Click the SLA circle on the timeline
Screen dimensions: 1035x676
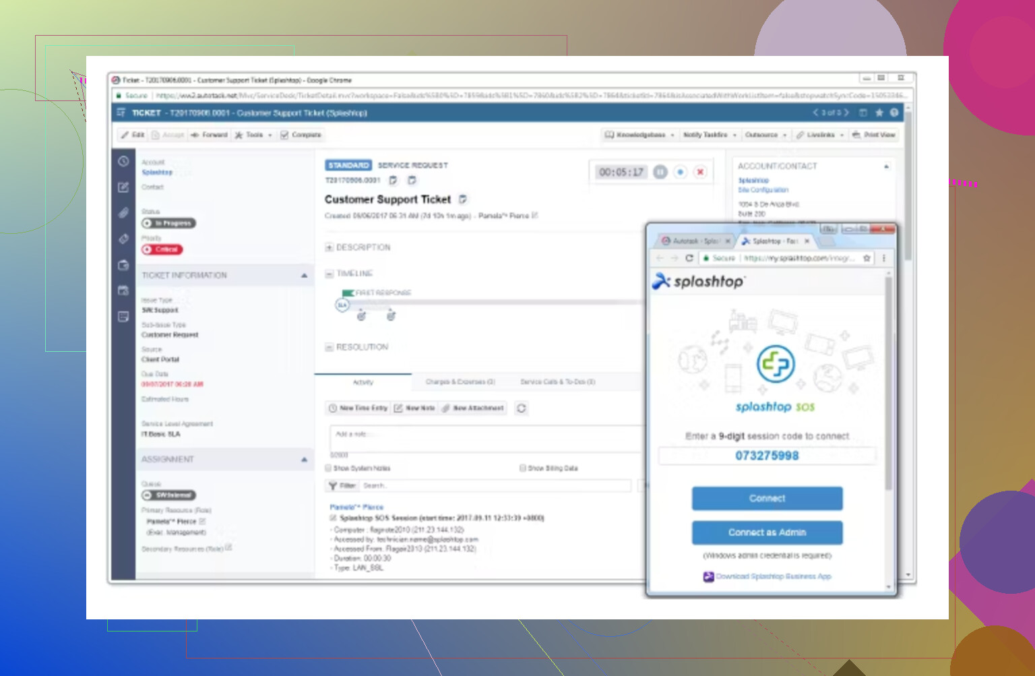pyautogui.click(x=342, y=305)
